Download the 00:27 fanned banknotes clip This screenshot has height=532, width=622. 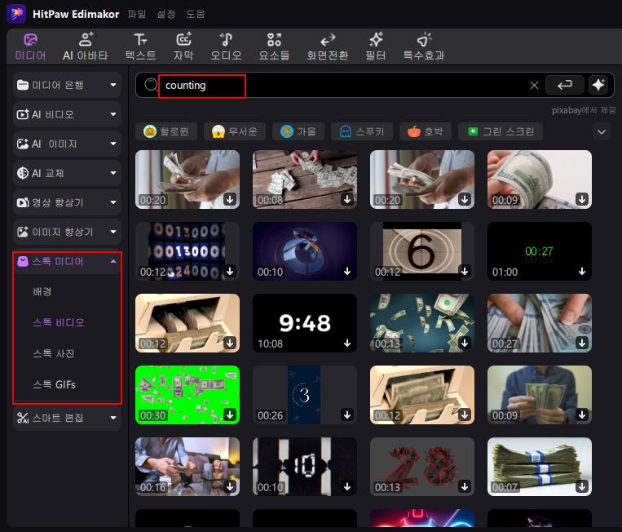582,343
